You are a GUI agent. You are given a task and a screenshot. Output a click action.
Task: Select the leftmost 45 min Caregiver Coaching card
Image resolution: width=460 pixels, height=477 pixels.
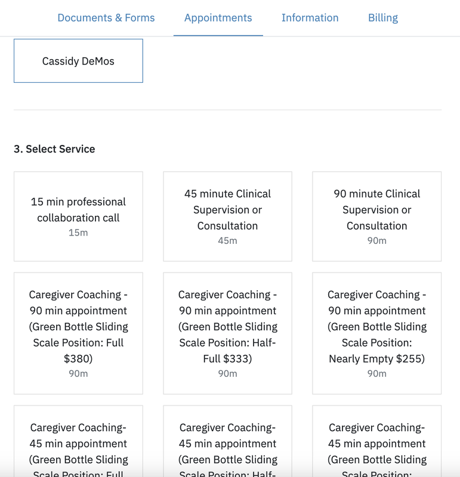78,444
